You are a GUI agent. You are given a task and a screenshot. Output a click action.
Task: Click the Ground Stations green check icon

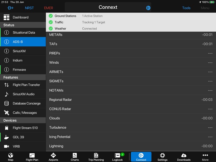coord(51,16)
